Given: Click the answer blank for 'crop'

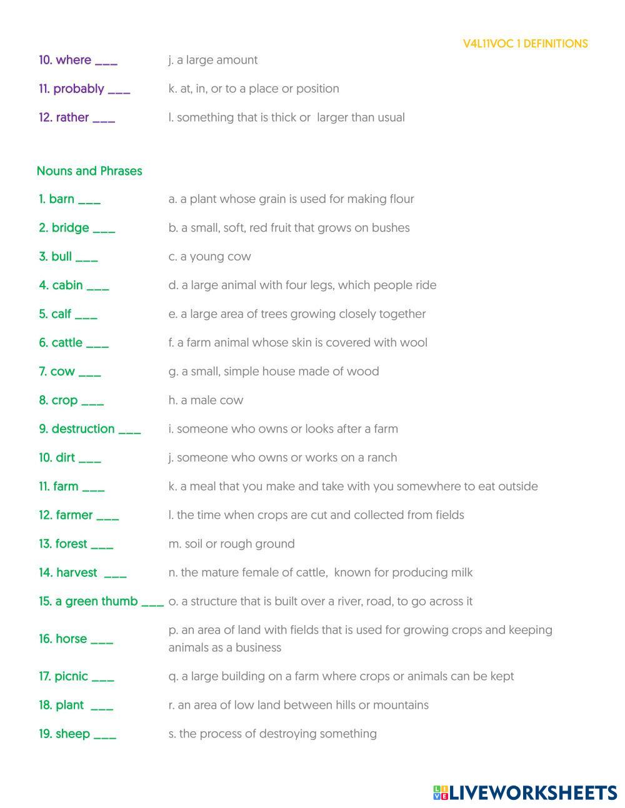Looking at the screenshot, I should click(x=92, y=401).
